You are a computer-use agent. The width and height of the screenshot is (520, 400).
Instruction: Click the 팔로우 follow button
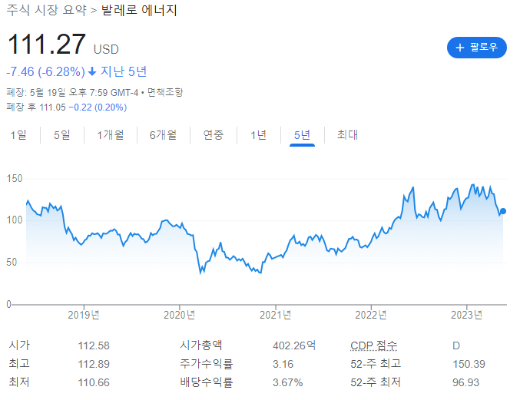point(476,48)
